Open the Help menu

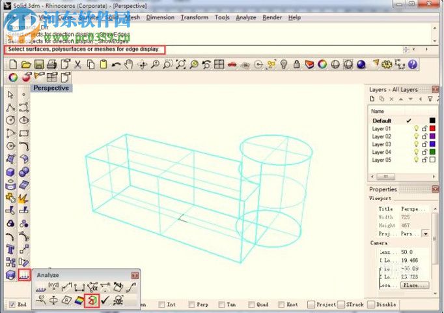pyautogui.click(x=294, y=18)
